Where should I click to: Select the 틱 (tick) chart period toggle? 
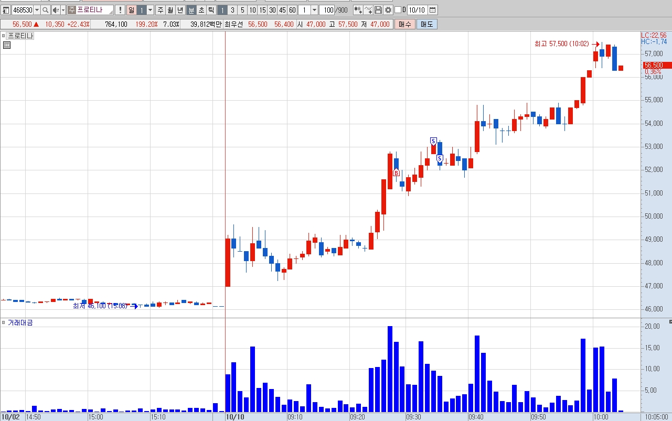point(211,10)
